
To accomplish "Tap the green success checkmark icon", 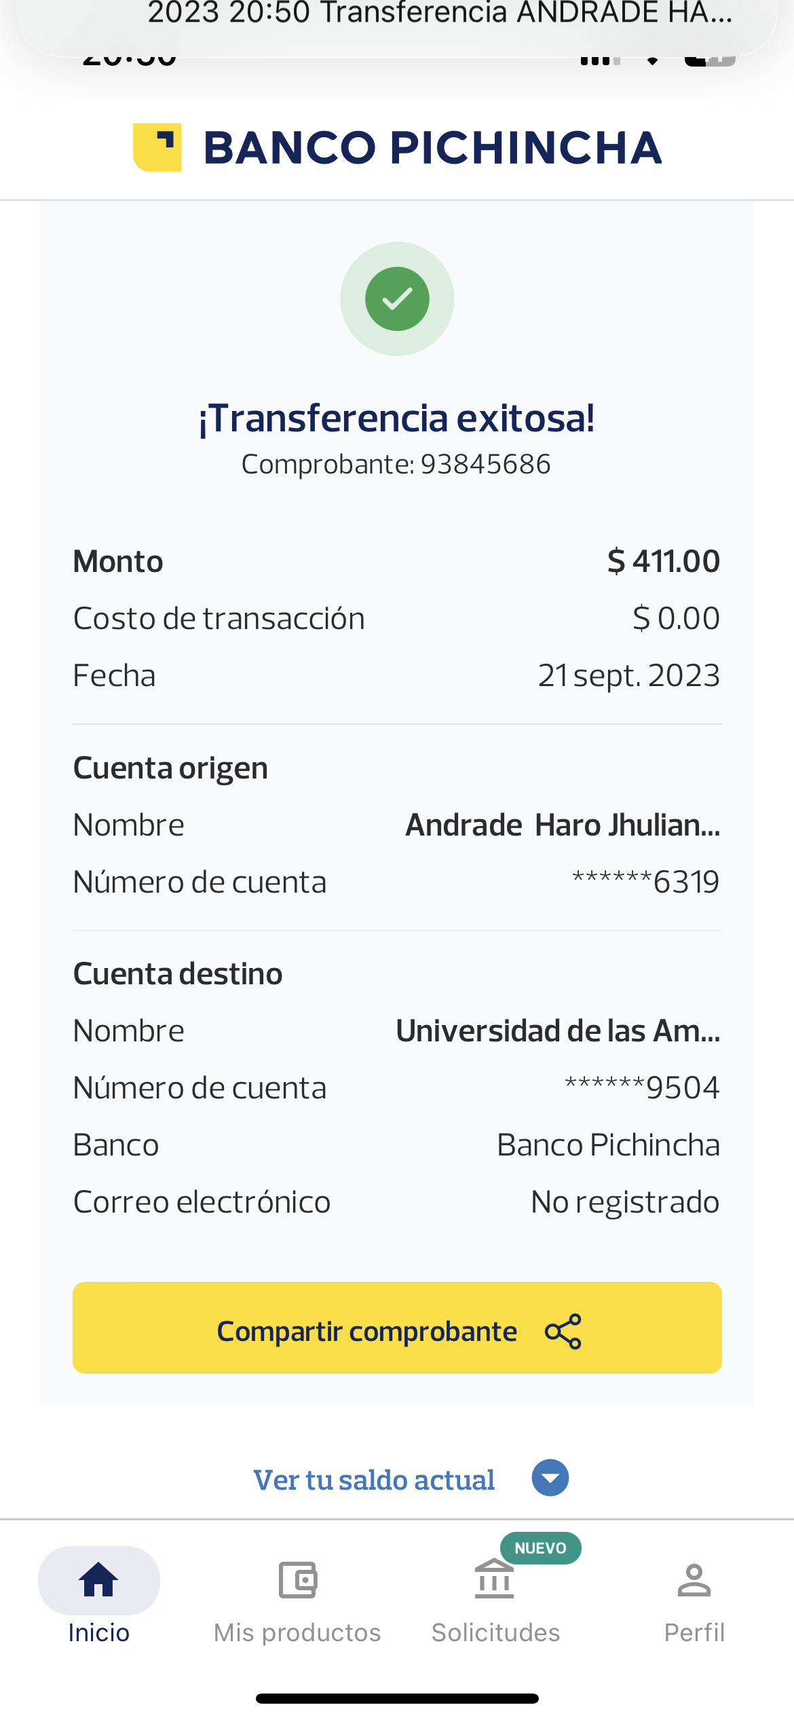I will tap(397, 299).
